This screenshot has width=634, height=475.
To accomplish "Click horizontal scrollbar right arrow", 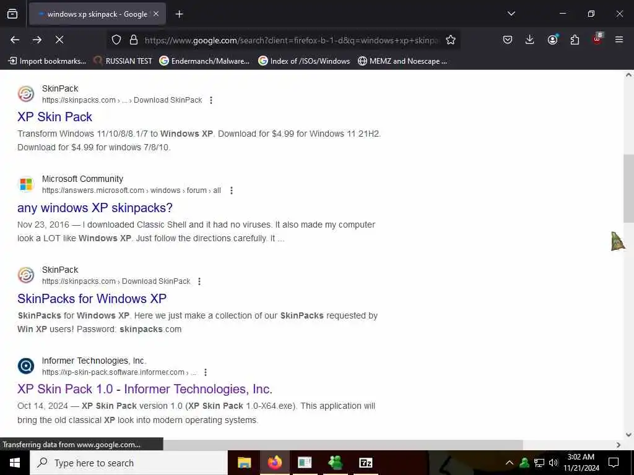I will pyautogui.click(x=619, y=445).
